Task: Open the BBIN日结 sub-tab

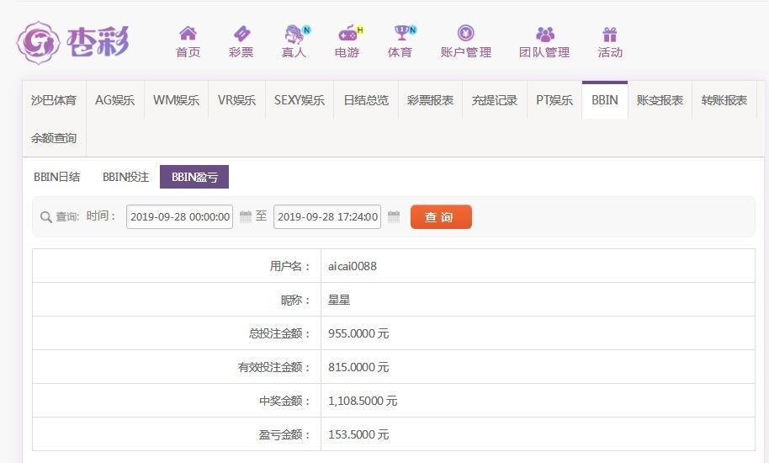Action: coord(57,177)
